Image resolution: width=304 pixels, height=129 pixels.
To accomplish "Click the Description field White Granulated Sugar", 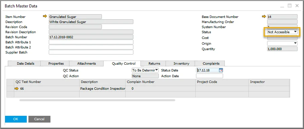I will click(91, 22).
